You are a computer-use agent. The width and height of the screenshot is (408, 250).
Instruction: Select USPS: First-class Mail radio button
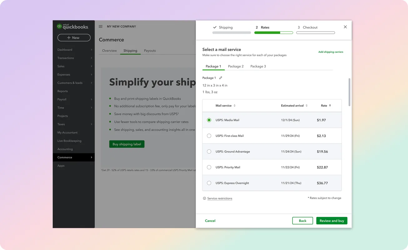(x=209, y=136)
